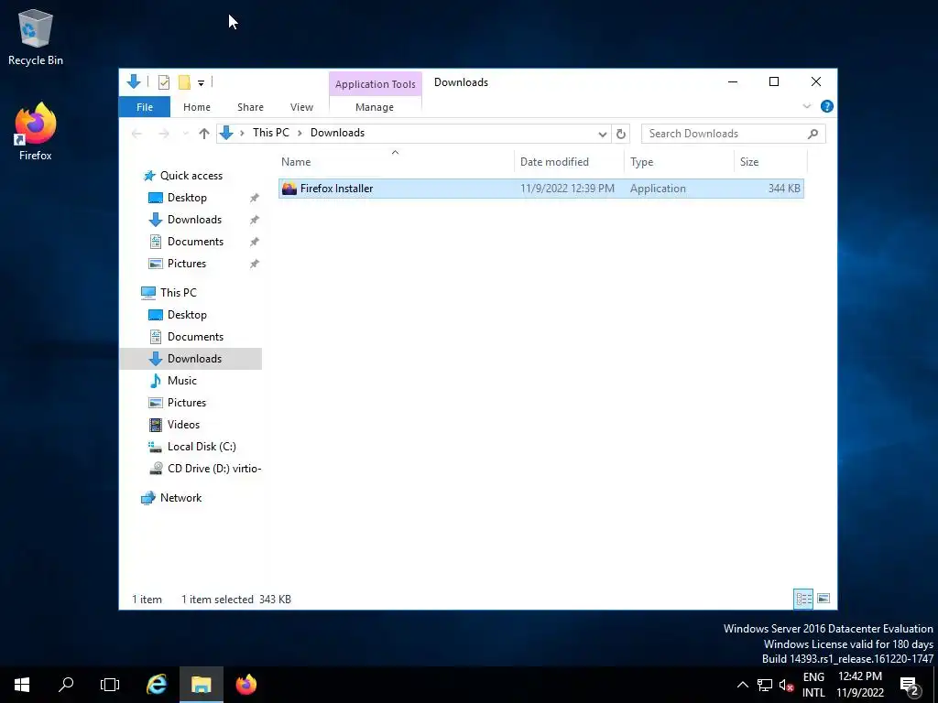Screen dimensions: 938x703
Task: Go back with the Back arrow
Action: pyautogui.click(x=137, y=134)
